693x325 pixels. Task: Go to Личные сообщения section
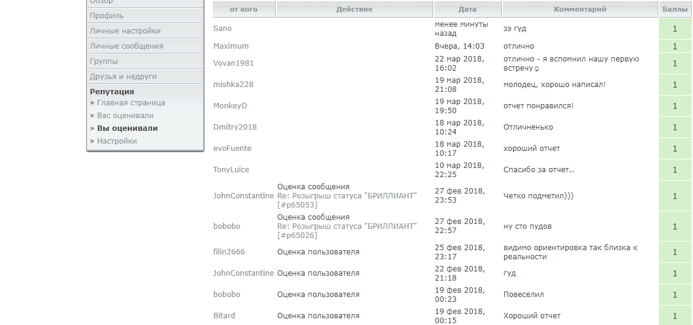(126, 46)
